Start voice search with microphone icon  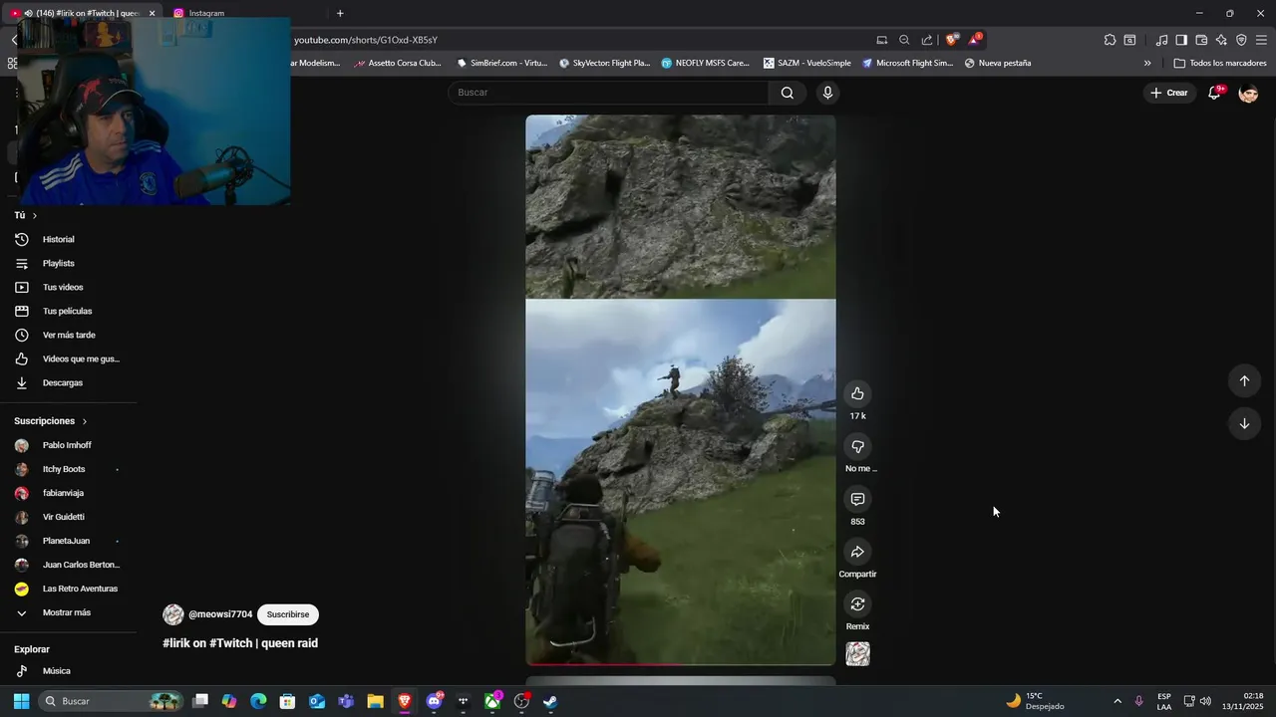827,93
